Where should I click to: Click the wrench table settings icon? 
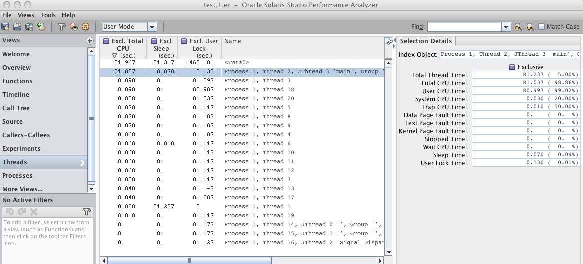click(389, 41)
